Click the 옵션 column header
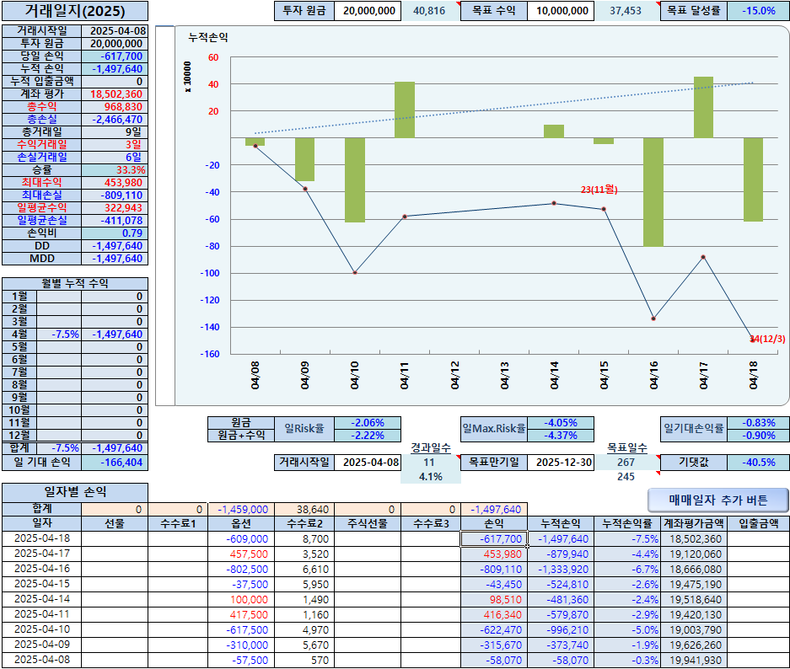The image size is (790, 669). pos(241,523)
